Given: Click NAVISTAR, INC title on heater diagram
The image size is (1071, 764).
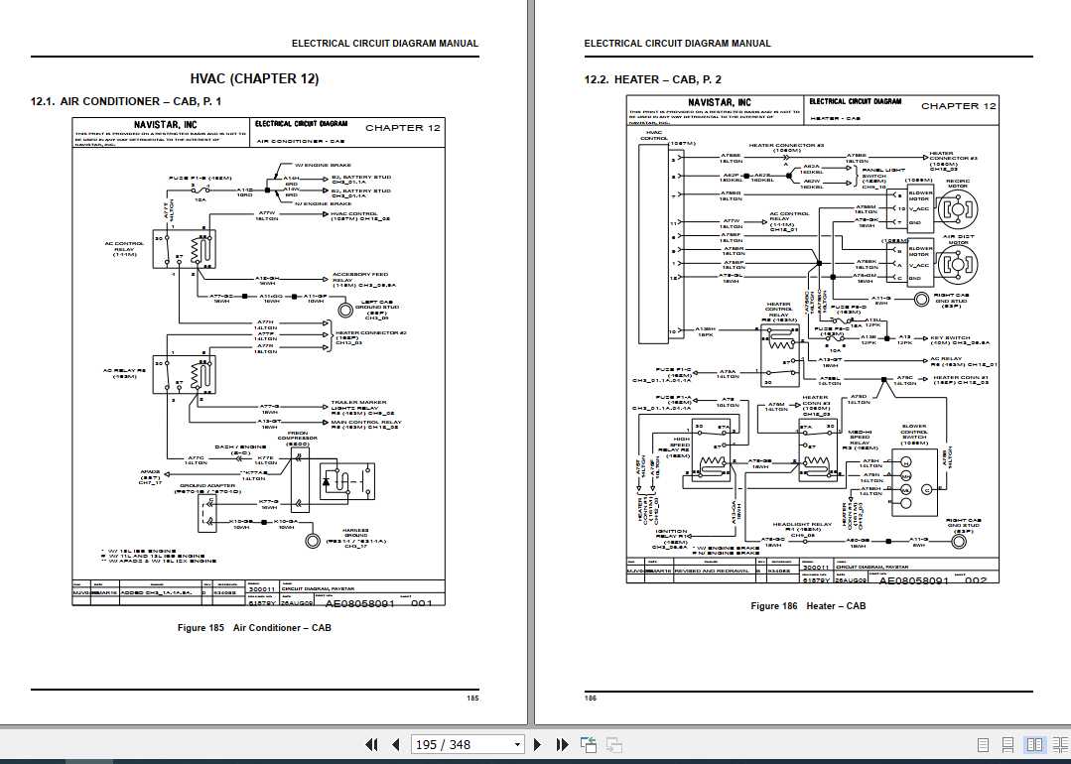Looking at the screenshot, I should (x=720, y=102).
